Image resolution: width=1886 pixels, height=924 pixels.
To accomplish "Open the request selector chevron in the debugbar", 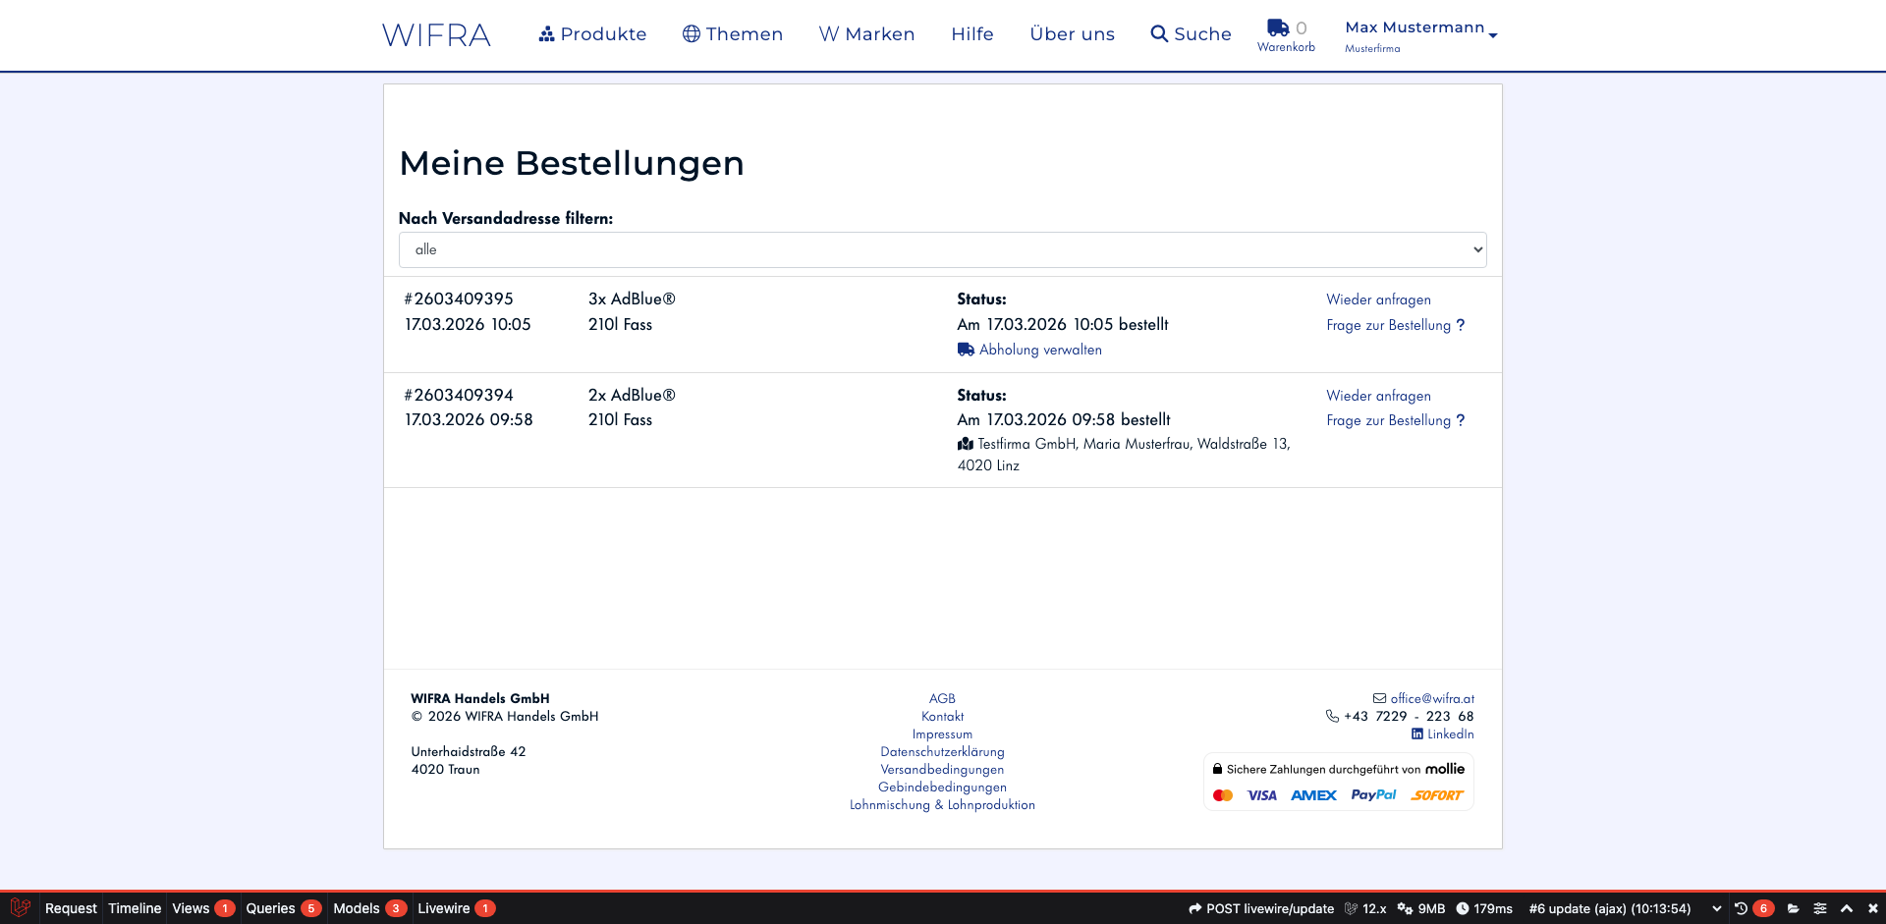I will pyautogui.click(x=1716, y=908).
